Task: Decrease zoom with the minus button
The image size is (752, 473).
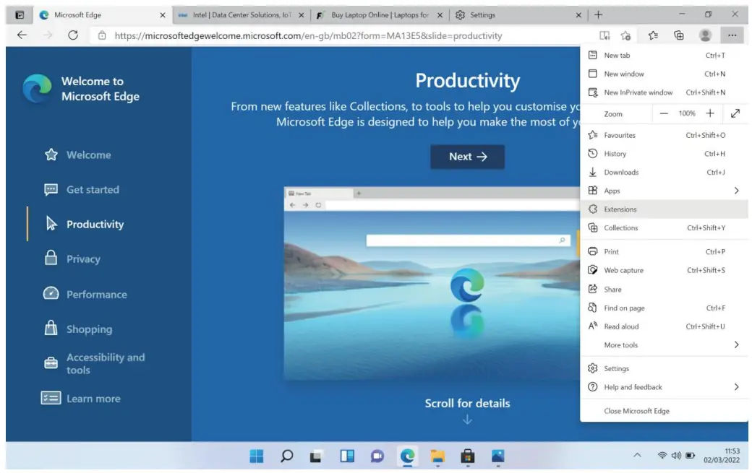Action: 664,113
